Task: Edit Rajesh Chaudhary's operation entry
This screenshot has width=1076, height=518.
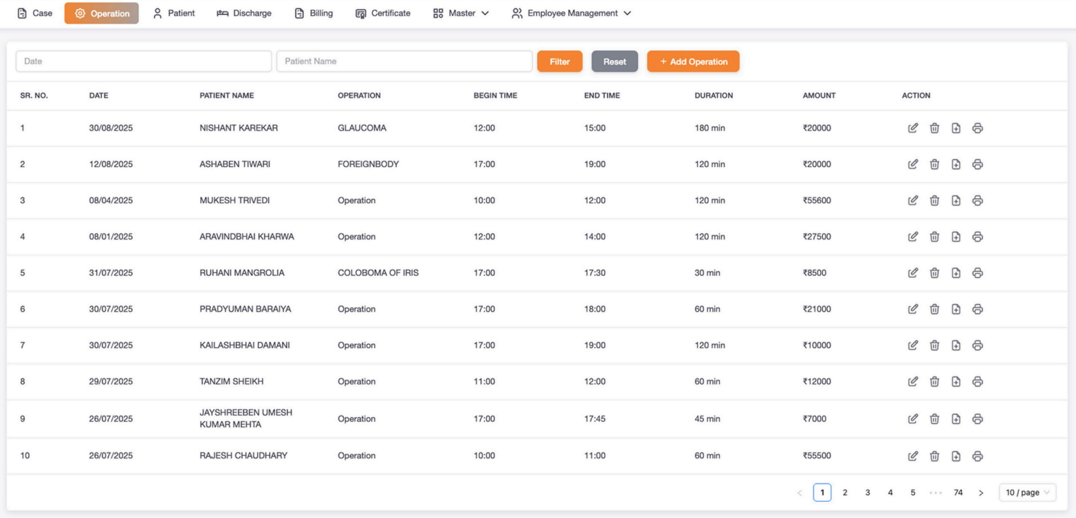Action: (x=912, y=456)
